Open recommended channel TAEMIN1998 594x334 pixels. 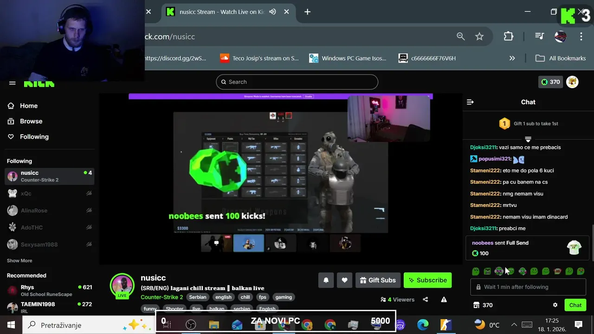[49, 307]
